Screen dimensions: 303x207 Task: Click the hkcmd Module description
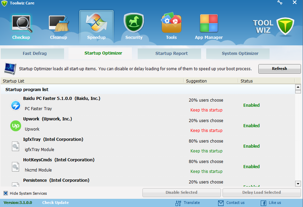(38, 170)
